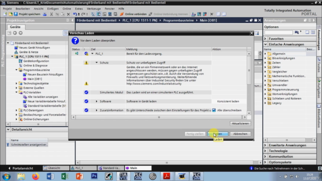Image resolution: width=322 pixels, height=181 pixels.
Task: Close the Vorschau Laden dialog
Action: tap(252, 33)
